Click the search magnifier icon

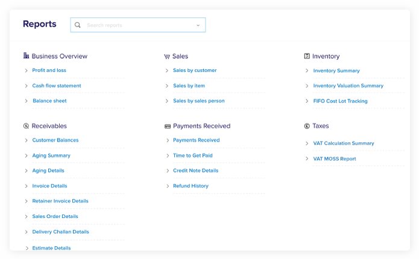[78, 25]
